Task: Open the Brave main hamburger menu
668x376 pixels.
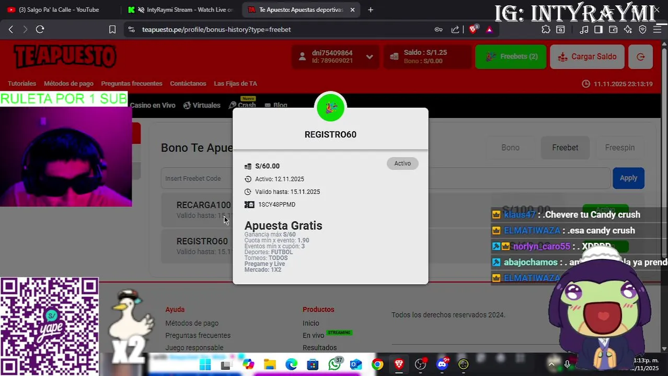Action: pos(657,30)
